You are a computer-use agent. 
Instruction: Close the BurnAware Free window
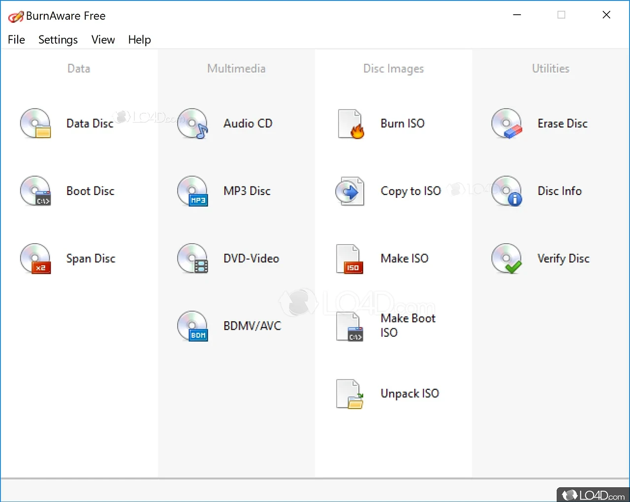coord(606,15)
